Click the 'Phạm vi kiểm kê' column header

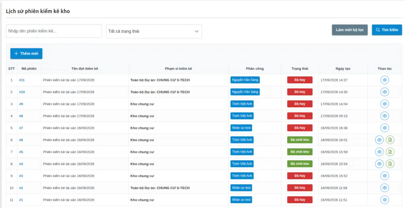tap(178, 68)
